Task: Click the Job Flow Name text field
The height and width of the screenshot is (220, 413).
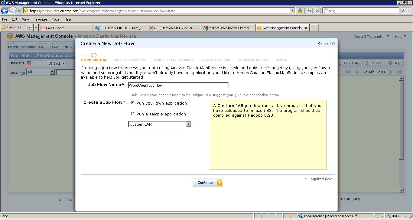Action: [x=178, y=85]
